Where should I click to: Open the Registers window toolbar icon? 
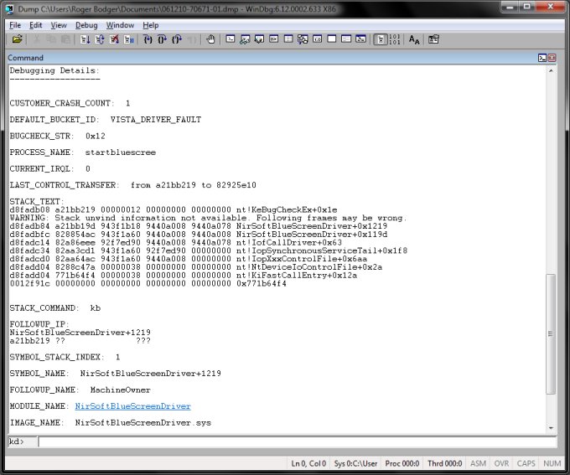[274, 39]
